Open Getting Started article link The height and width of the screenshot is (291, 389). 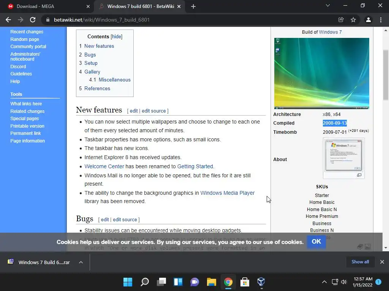tap(195, 166)
